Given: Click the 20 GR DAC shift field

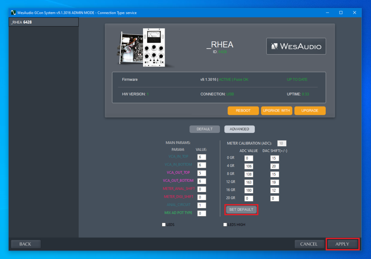Looking at the screenshot, I should click(275, 199).
